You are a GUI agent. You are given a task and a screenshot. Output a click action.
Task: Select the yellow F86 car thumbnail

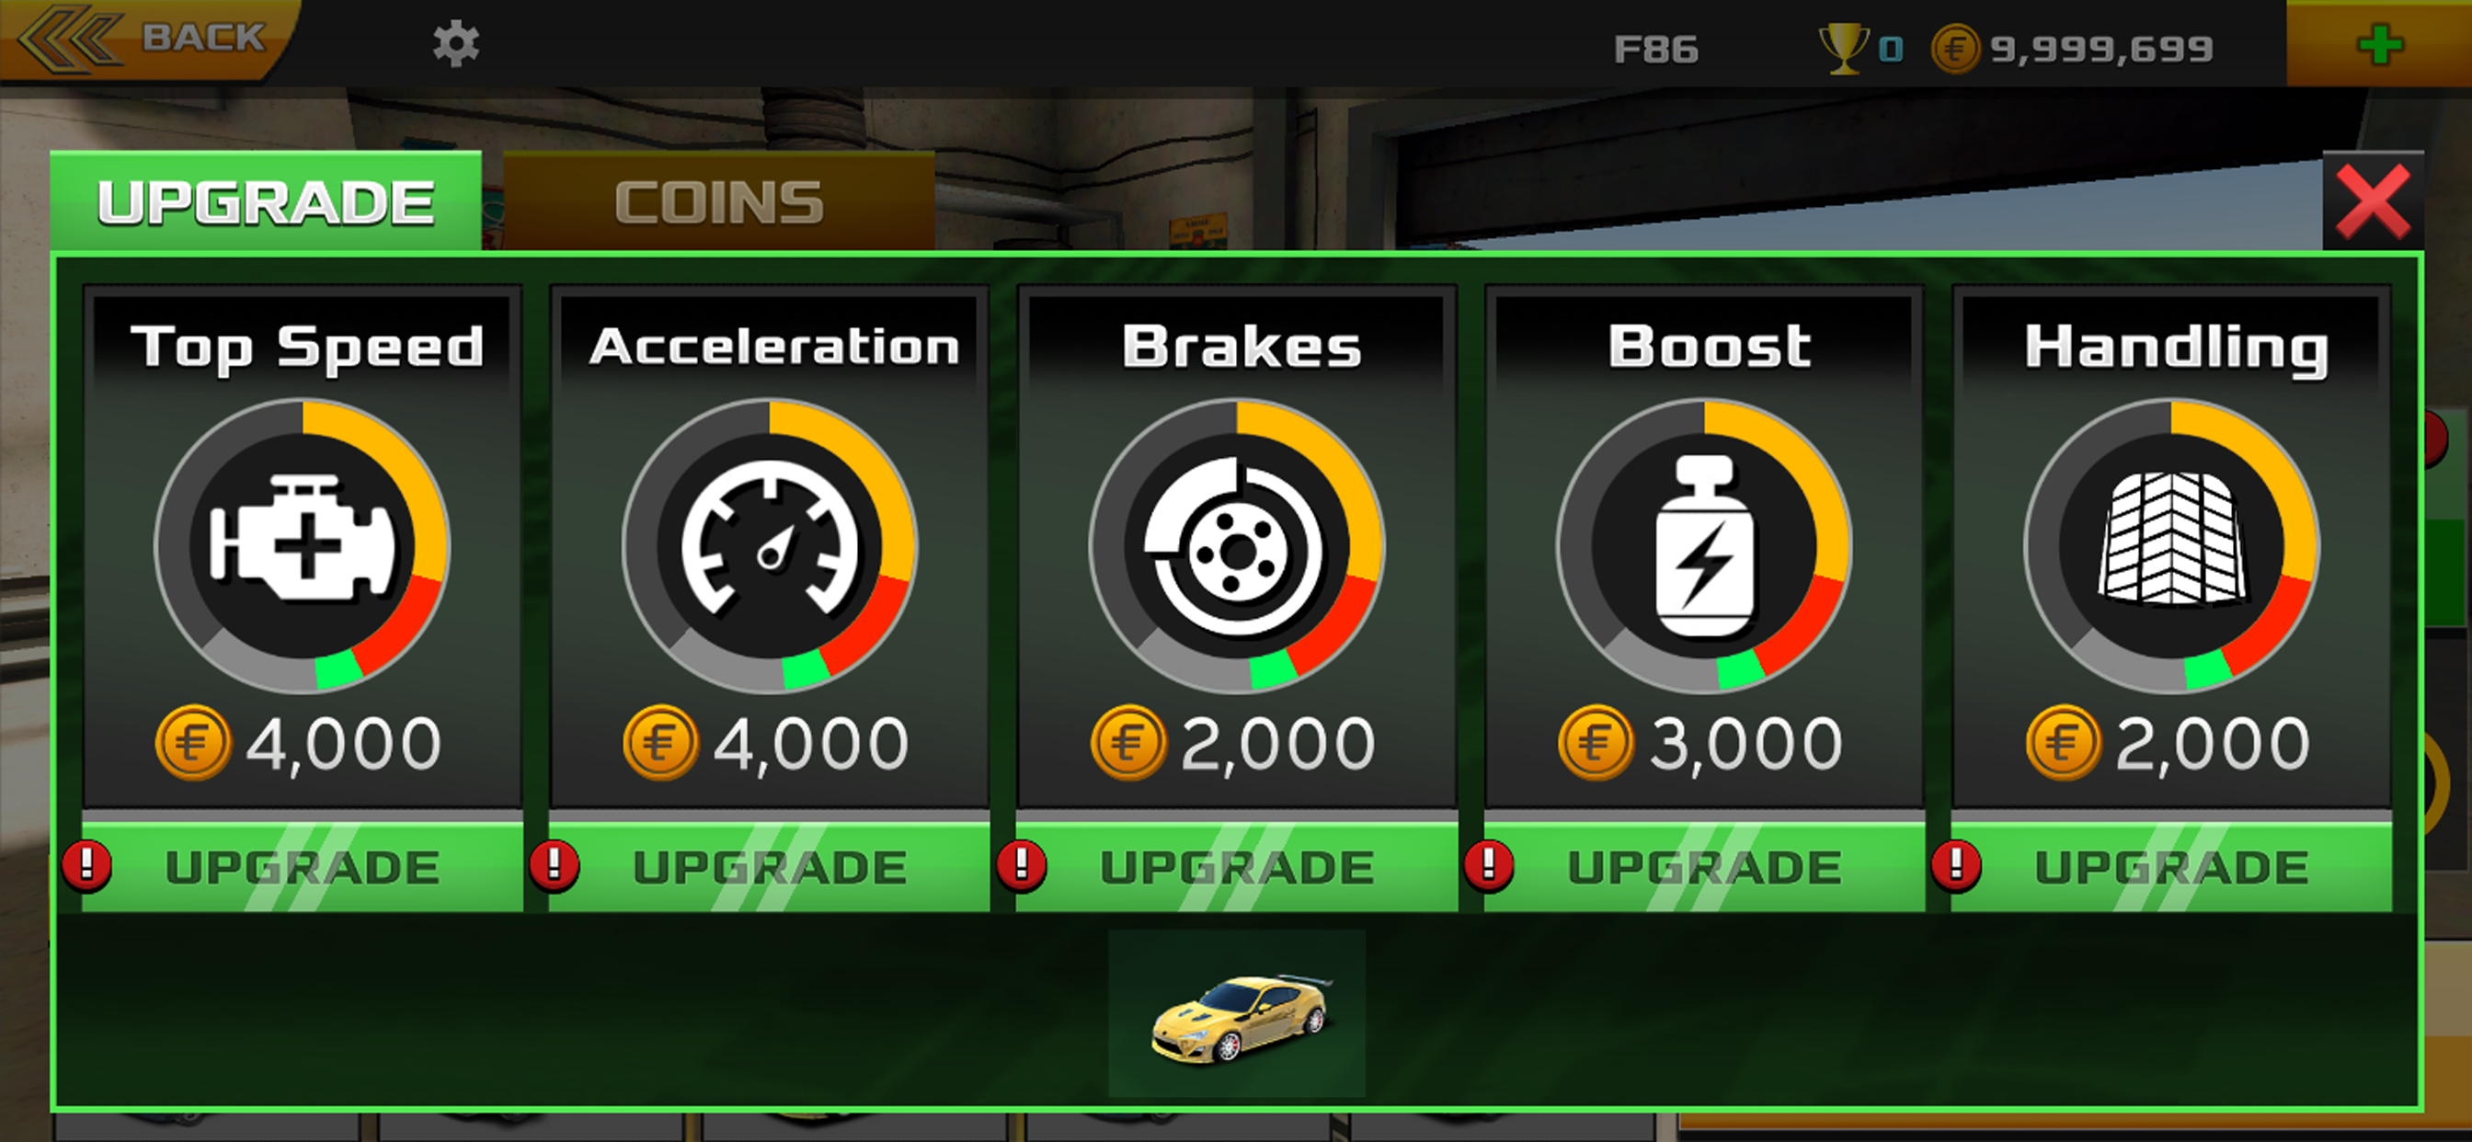click(1237, 1014)
